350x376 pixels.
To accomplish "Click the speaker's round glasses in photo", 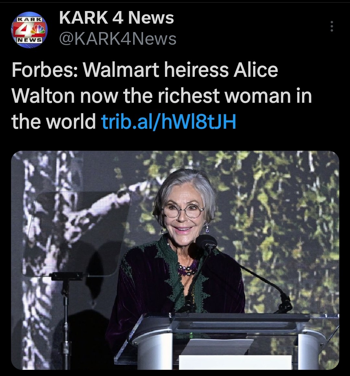I will (x=183, y=210).
